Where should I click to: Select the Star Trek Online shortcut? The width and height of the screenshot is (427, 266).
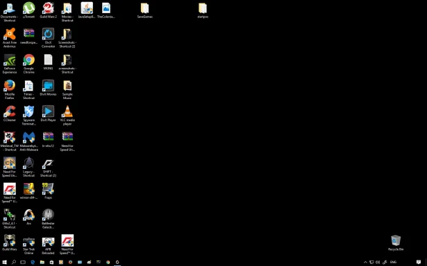tap(29, 244)
